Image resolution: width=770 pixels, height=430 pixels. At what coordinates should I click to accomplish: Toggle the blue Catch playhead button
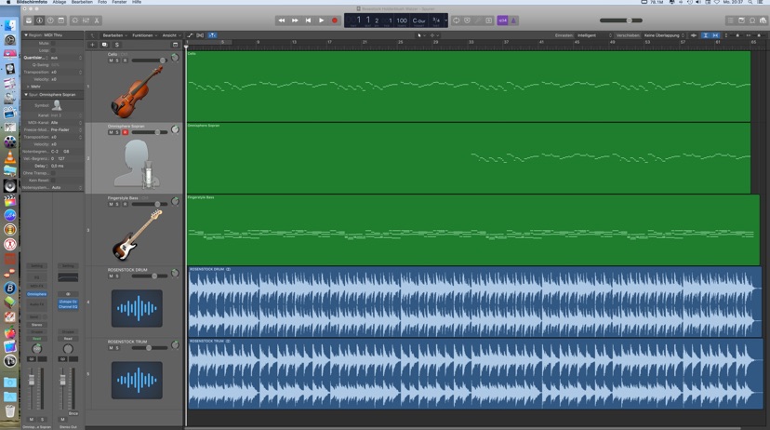click(212, 35)
